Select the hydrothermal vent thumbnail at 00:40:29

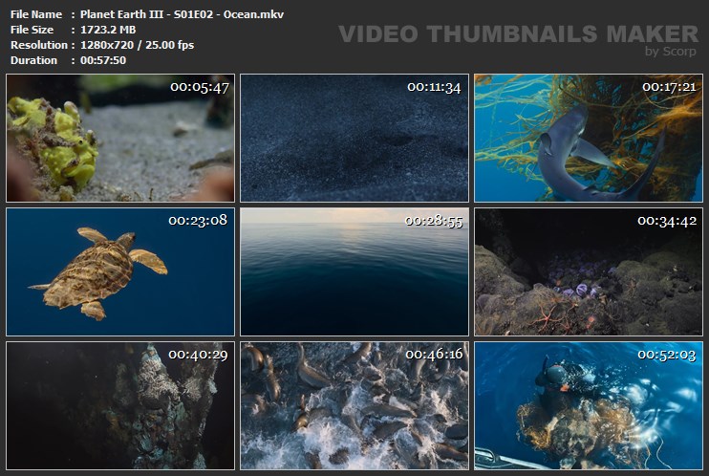coord(120,405)
